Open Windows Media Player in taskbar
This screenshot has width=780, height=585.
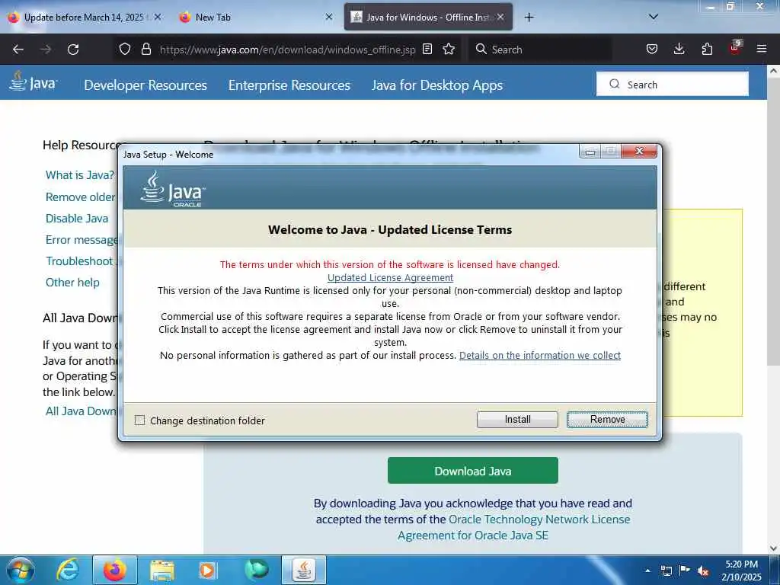[207, 570]
